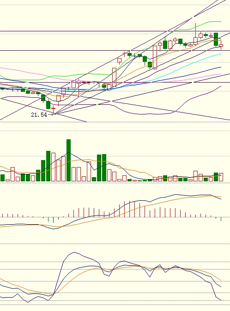
Task: Select the arrow beside the 21.54 label
Action: tap(51, 114)
